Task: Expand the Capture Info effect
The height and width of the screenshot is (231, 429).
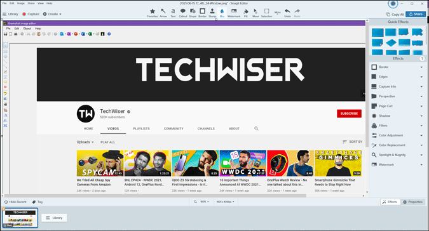Action: [x=421, y=86]
